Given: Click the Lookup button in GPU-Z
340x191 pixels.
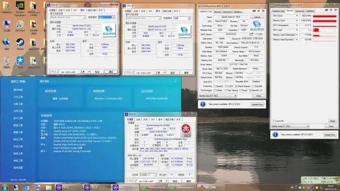Looking at the screenshot, I should pyautogui.click(x=257, y=17).
